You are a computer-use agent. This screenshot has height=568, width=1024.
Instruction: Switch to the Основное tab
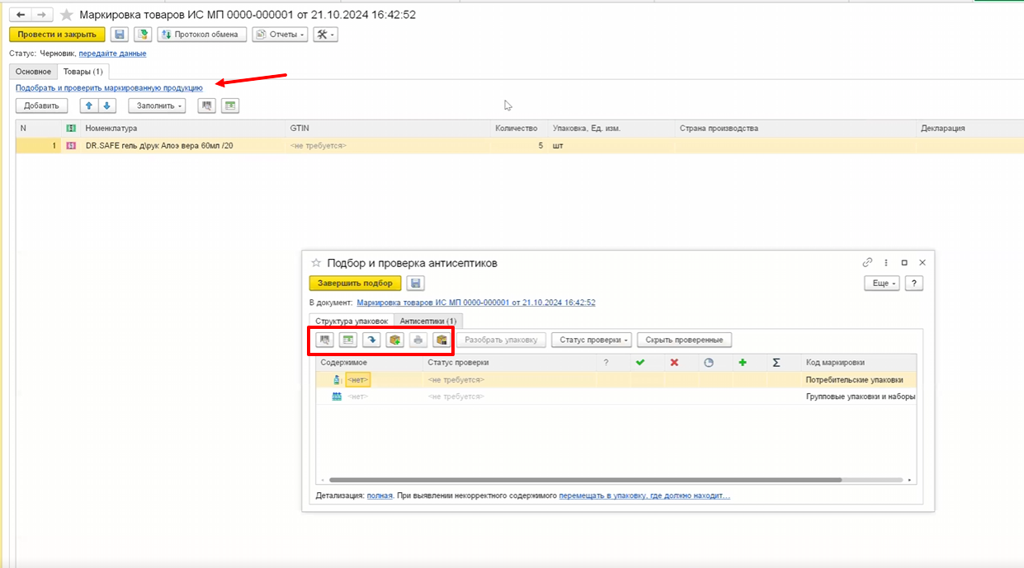(x=33, y=72)
